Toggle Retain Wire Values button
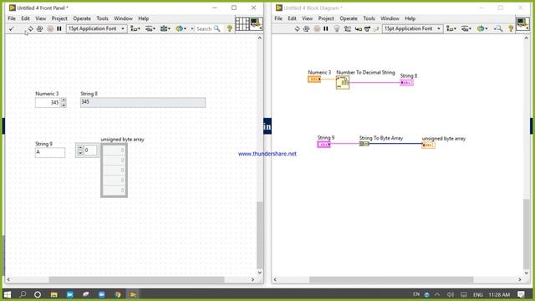Screen dimensions: 535x301 pyautogui.click(x=348, y=29)
